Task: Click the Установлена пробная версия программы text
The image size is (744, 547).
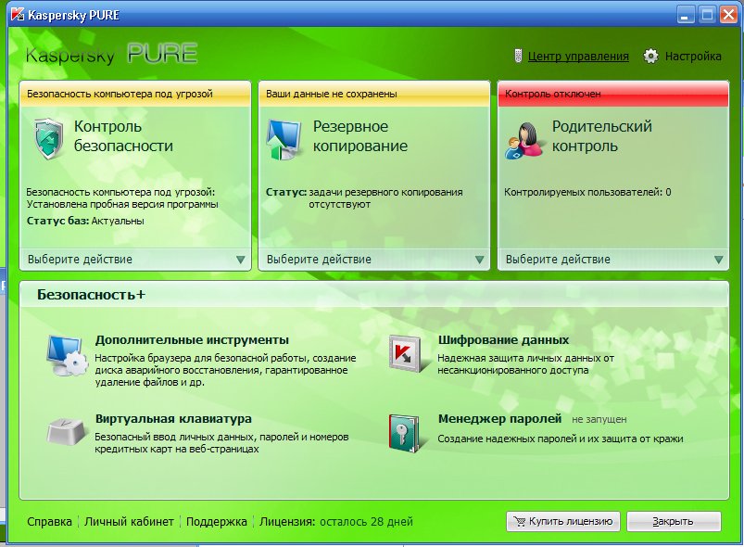Action: [x=122, y=204]
